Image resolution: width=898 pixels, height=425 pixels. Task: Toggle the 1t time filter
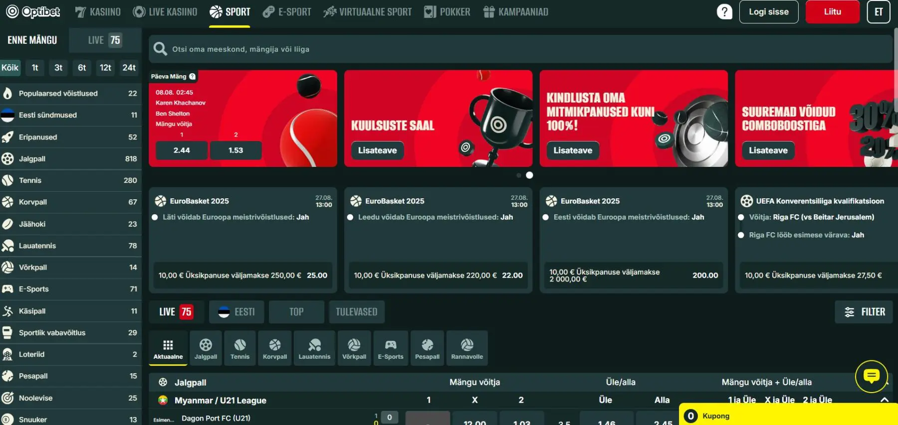35,68
